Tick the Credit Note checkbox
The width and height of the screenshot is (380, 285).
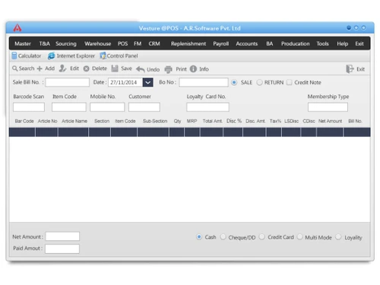coord(290,82)
